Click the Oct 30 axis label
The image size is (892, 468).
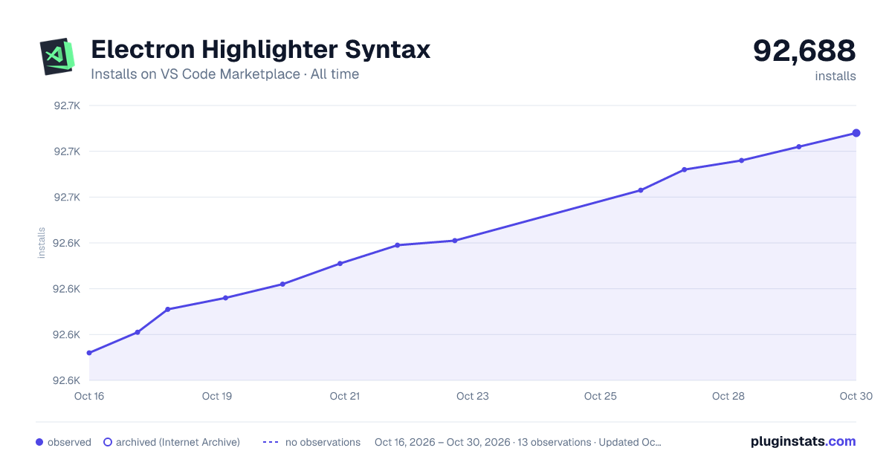(x=856, y=396)
